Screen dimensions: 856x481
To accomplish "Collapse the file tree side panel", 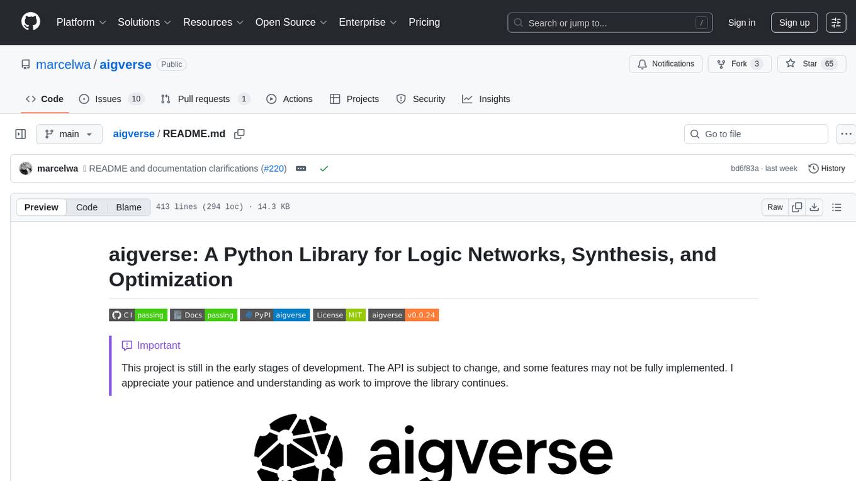I will [x=21, y=134].
